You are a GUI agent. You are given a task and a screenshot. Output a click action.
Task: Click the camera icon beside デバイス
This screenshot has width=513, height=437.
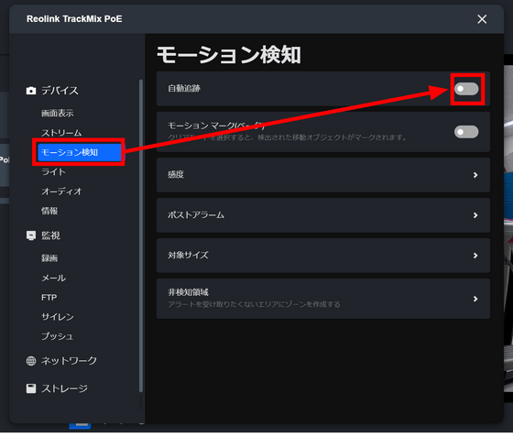point(31,91)
